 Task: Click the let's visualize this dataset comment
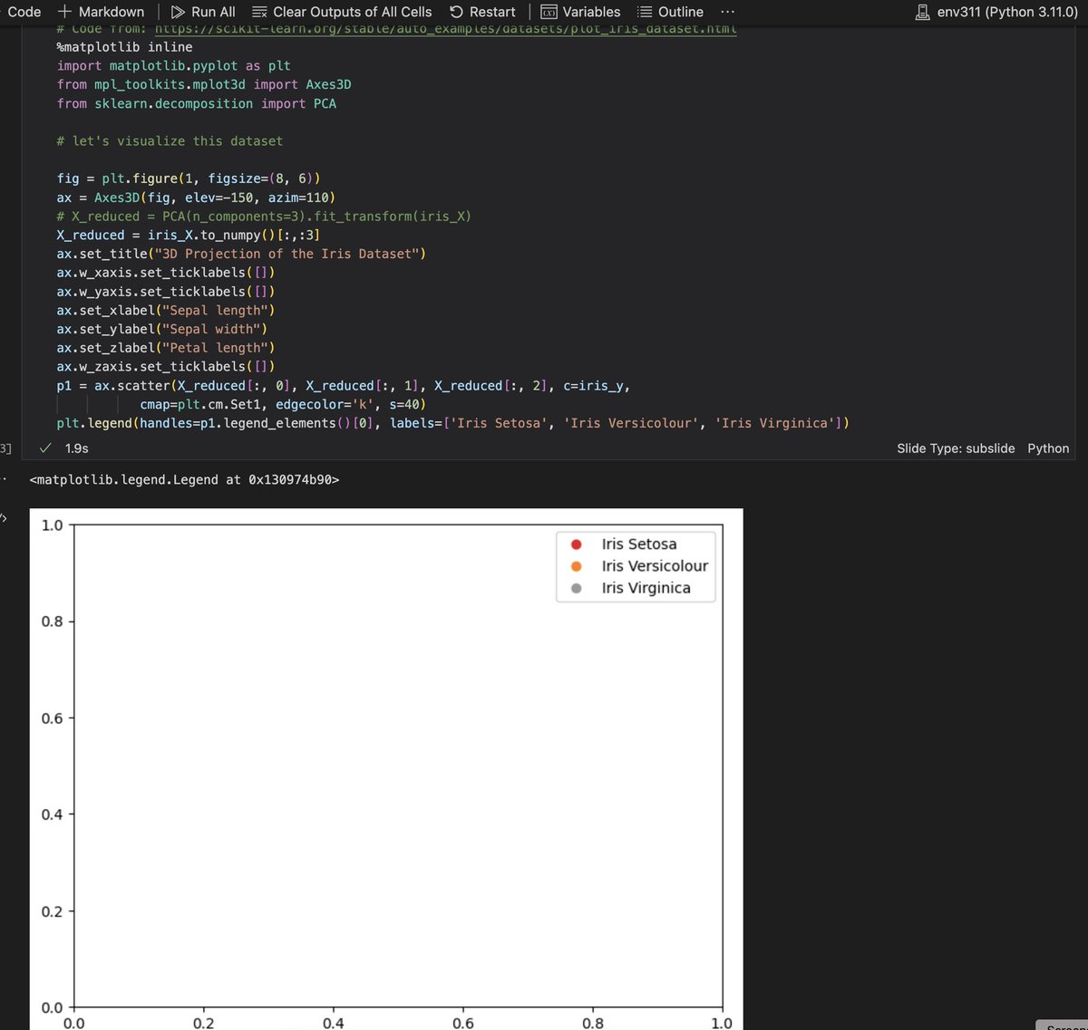[x=170, y=141]
